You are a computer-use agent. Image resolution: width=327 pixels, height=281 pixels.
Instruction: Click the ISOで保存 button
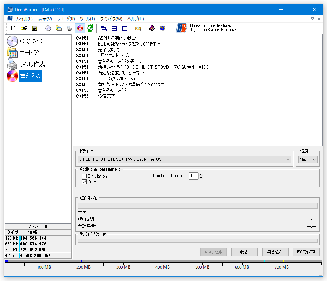pyautogui.click(x=306, y=252)
